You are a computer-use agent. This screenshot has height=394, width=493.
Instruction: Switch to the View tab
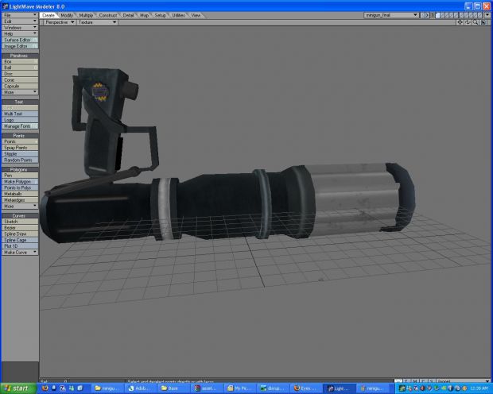point(196,15)
